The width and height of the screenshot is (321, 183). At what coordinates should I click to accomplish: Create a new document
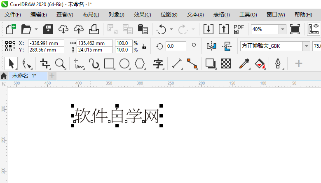[x=11, y=29]
